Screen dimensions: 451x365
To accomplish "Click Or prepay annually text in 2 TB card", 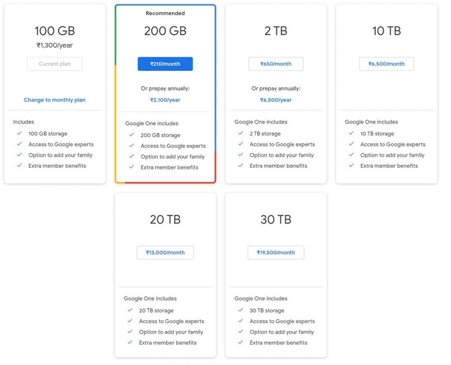I will tap(276, 88).
